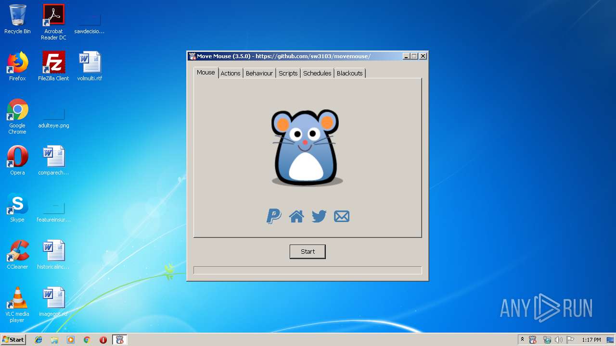Open the Windows Start menu
Image resolution: width=616 pixels, height=346 pixels.
pos(13,340)
